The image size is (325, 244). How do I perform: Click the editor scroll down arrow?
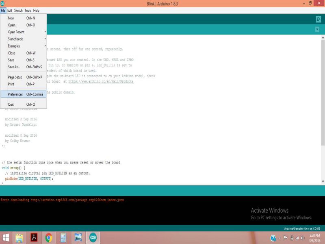(x=323, y=181)
